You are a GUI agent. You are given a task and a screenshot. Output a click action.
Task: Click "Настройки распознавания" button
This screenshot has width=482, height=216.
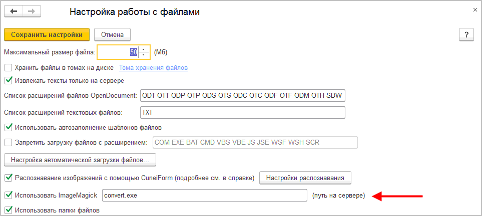(305, 178)
